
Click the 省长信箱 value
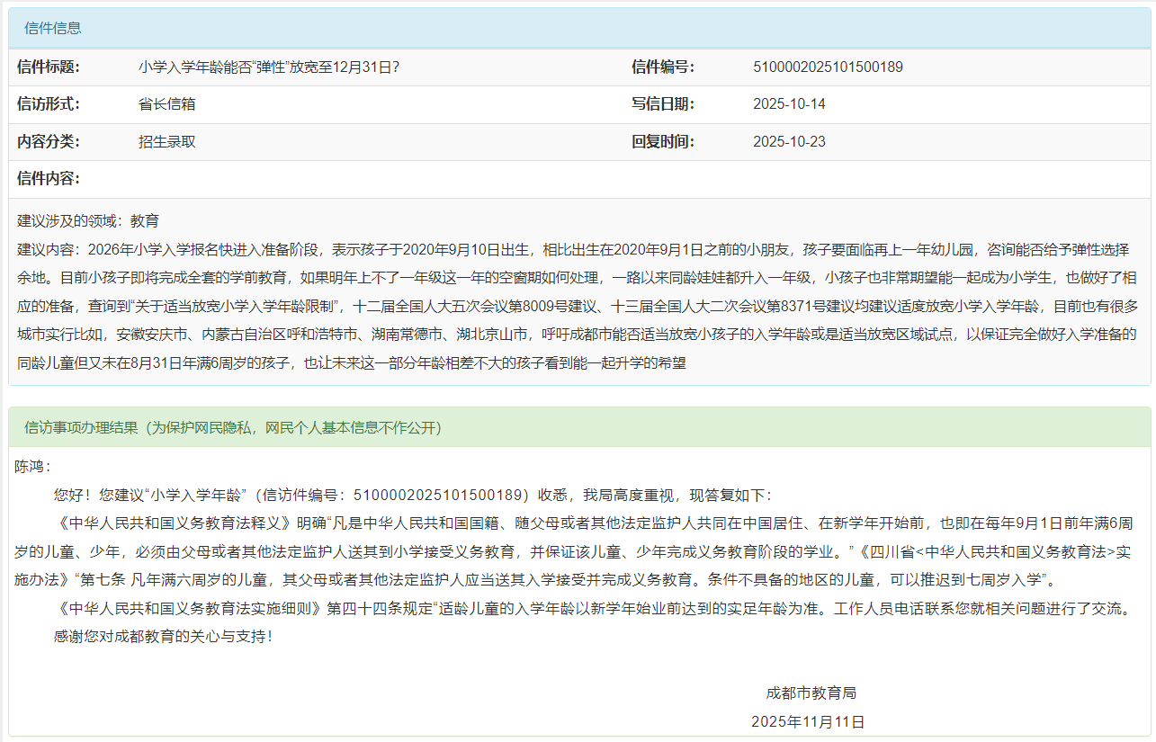167,103
